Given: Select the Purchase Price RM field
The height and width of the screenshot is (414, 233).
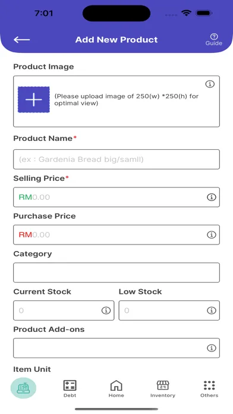Looking at the screenshot, I should coord(116,235).
